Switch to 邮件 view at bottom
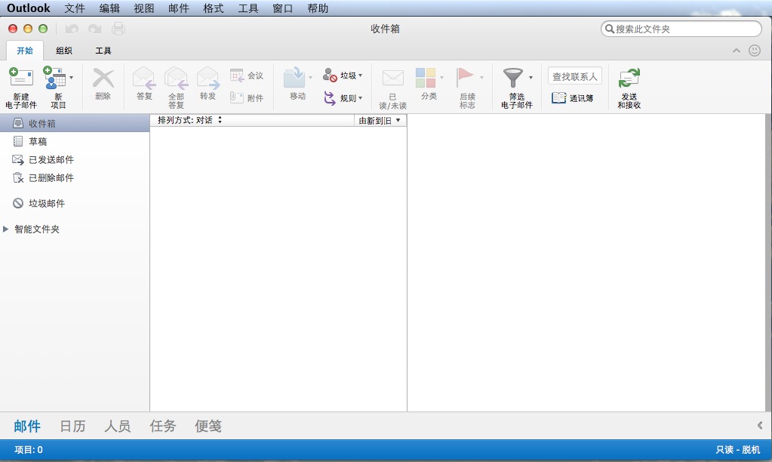 click(x=27, y=426)
